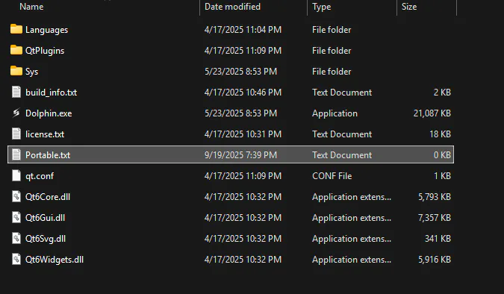Select the Qt6Core.dll file icon
This screenshot has width=504, height=294.
click(16, 196)
